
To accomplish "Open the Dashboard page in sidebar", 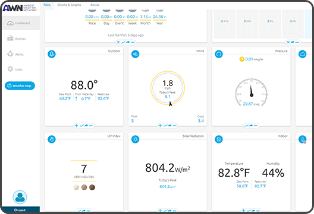I will 21,23.
